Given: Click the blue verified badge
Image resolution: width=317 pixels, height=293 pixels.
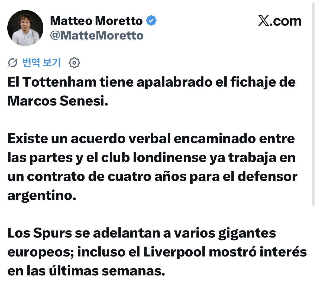Looking at the screenshot, I should point(151,20).
